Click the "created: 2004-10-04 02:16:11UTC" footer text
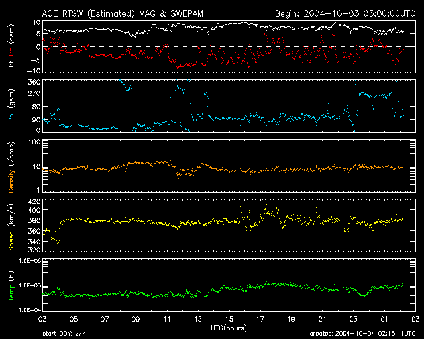This screenshot has width=424, height=339. tap(362, 334)
